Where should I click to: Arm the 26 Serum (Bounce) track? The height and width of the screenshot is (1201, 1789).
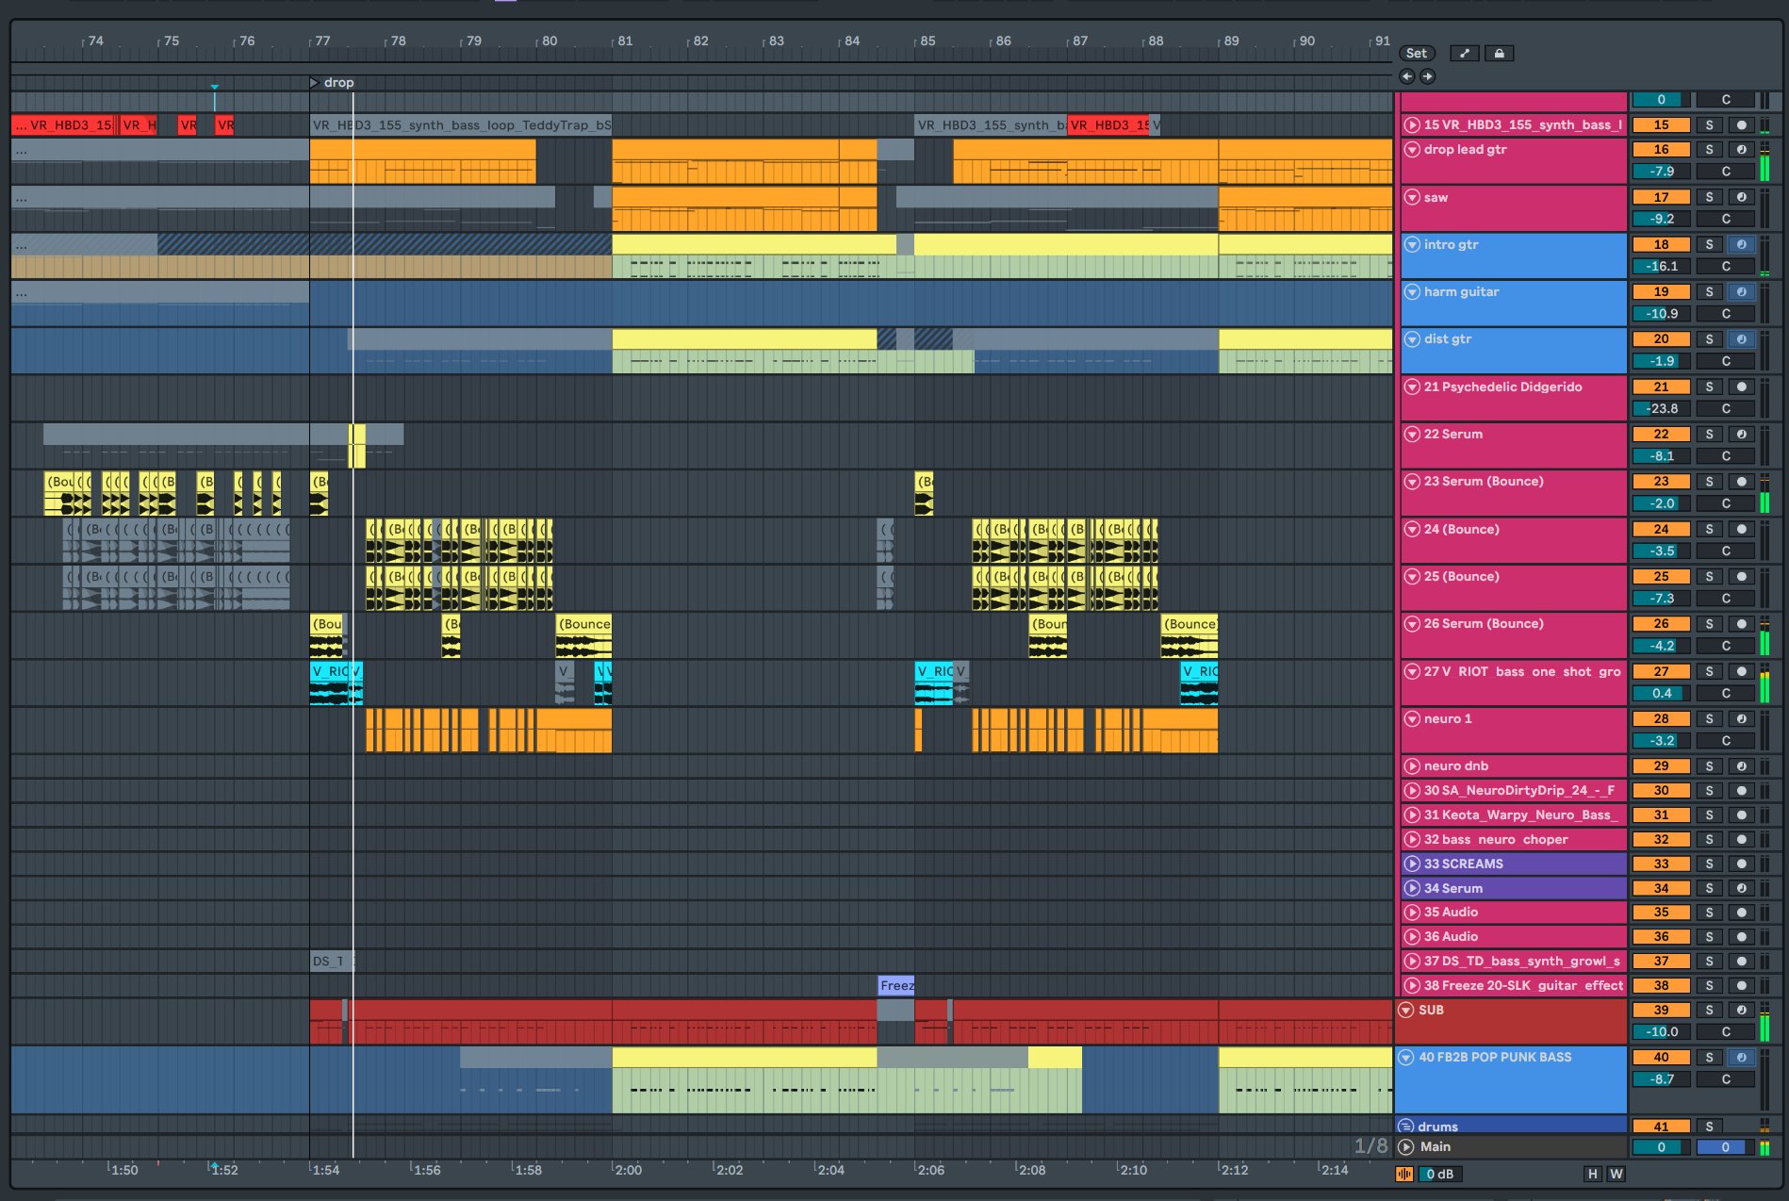1741,623
